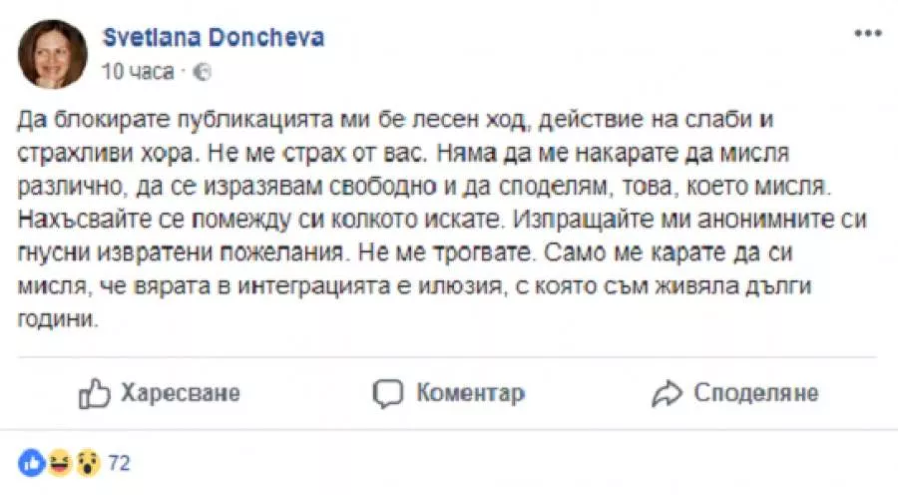
Task: Open the Svetlana Doncheva profile name link
Action: pos(214,37)
